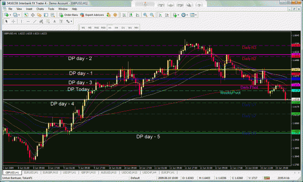
Task: Expand the Indicators dropdown arrow
Action: coord(178,15)
